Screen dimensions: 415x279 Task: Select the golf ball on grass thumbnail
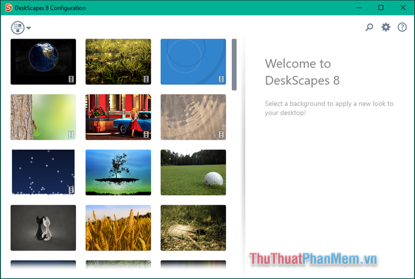193,173
